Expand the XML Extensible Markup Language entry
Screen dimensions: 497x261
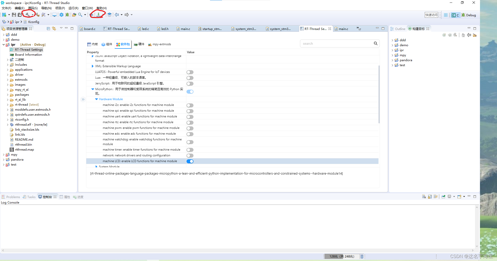pyautogui.click(x=92, y=66)
